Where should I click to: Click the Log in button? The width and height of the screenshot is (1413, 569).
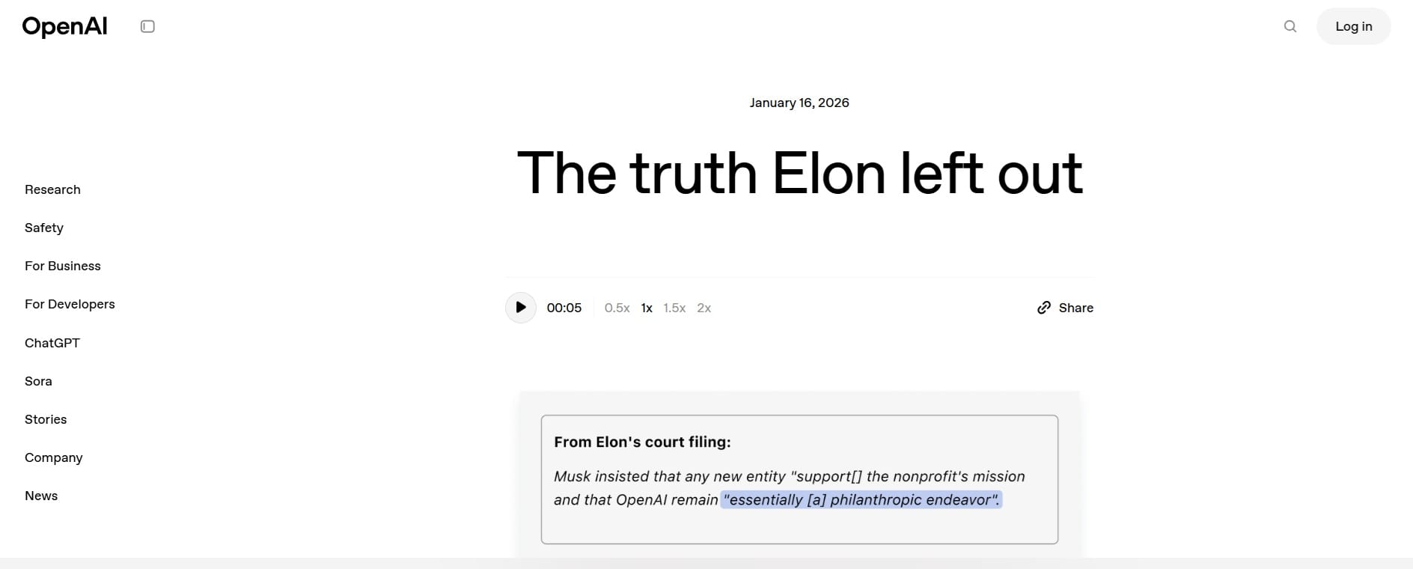tap(1353, 27)
